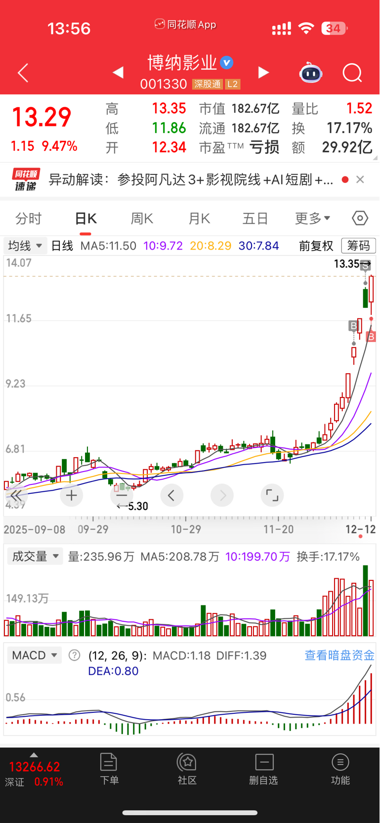Open 社区 community icon
The width and height of the screenshot is (380, 823).
pos(187,762)
